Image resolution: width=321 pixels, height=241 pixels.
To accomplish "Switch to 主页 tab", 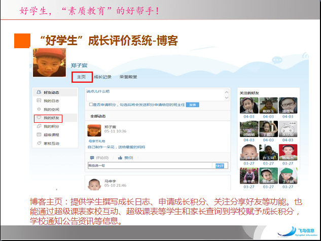I will coord(81,77).
